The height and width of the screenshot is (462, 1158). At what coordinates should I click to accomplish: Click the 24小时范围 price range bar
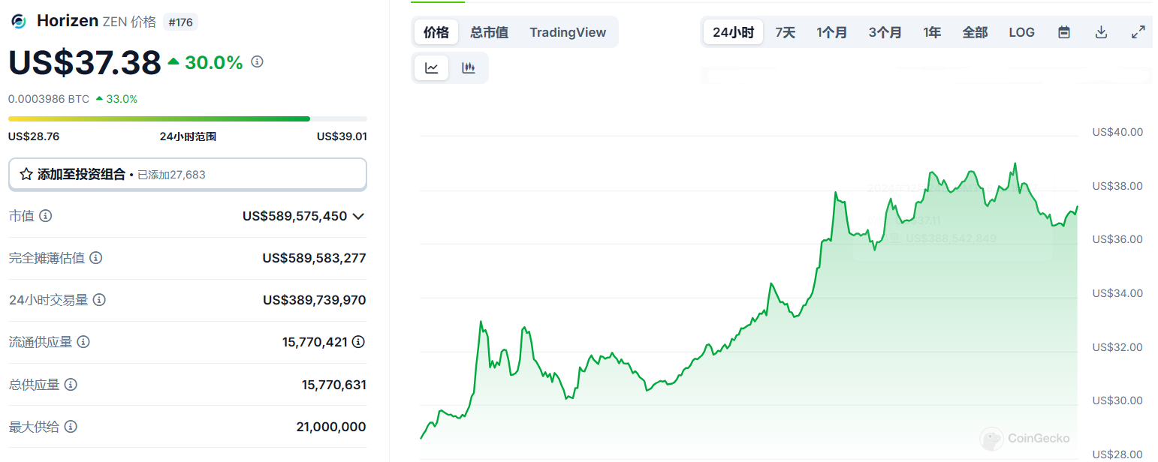click(187, 118)
